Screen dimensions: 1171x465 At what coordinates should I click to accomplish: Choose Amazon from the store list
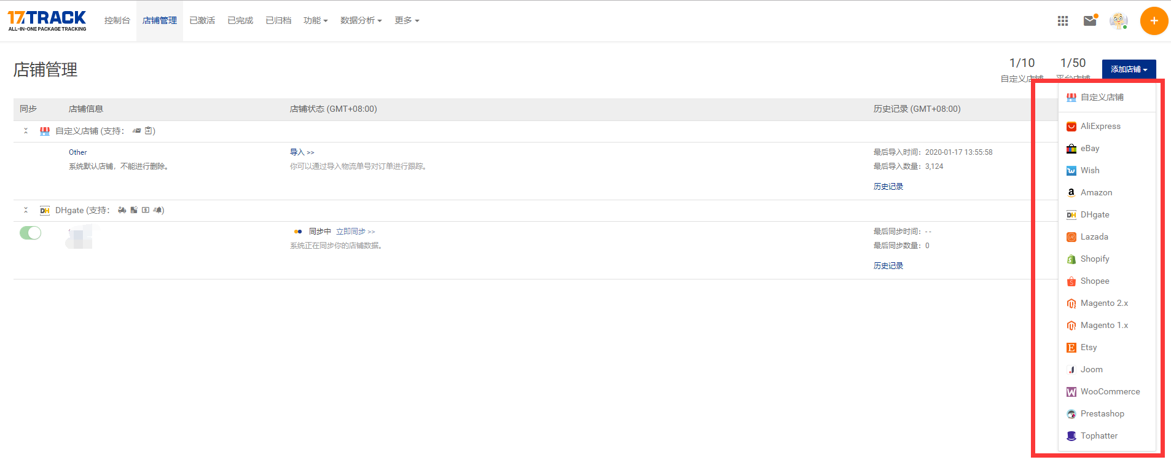1106,193
